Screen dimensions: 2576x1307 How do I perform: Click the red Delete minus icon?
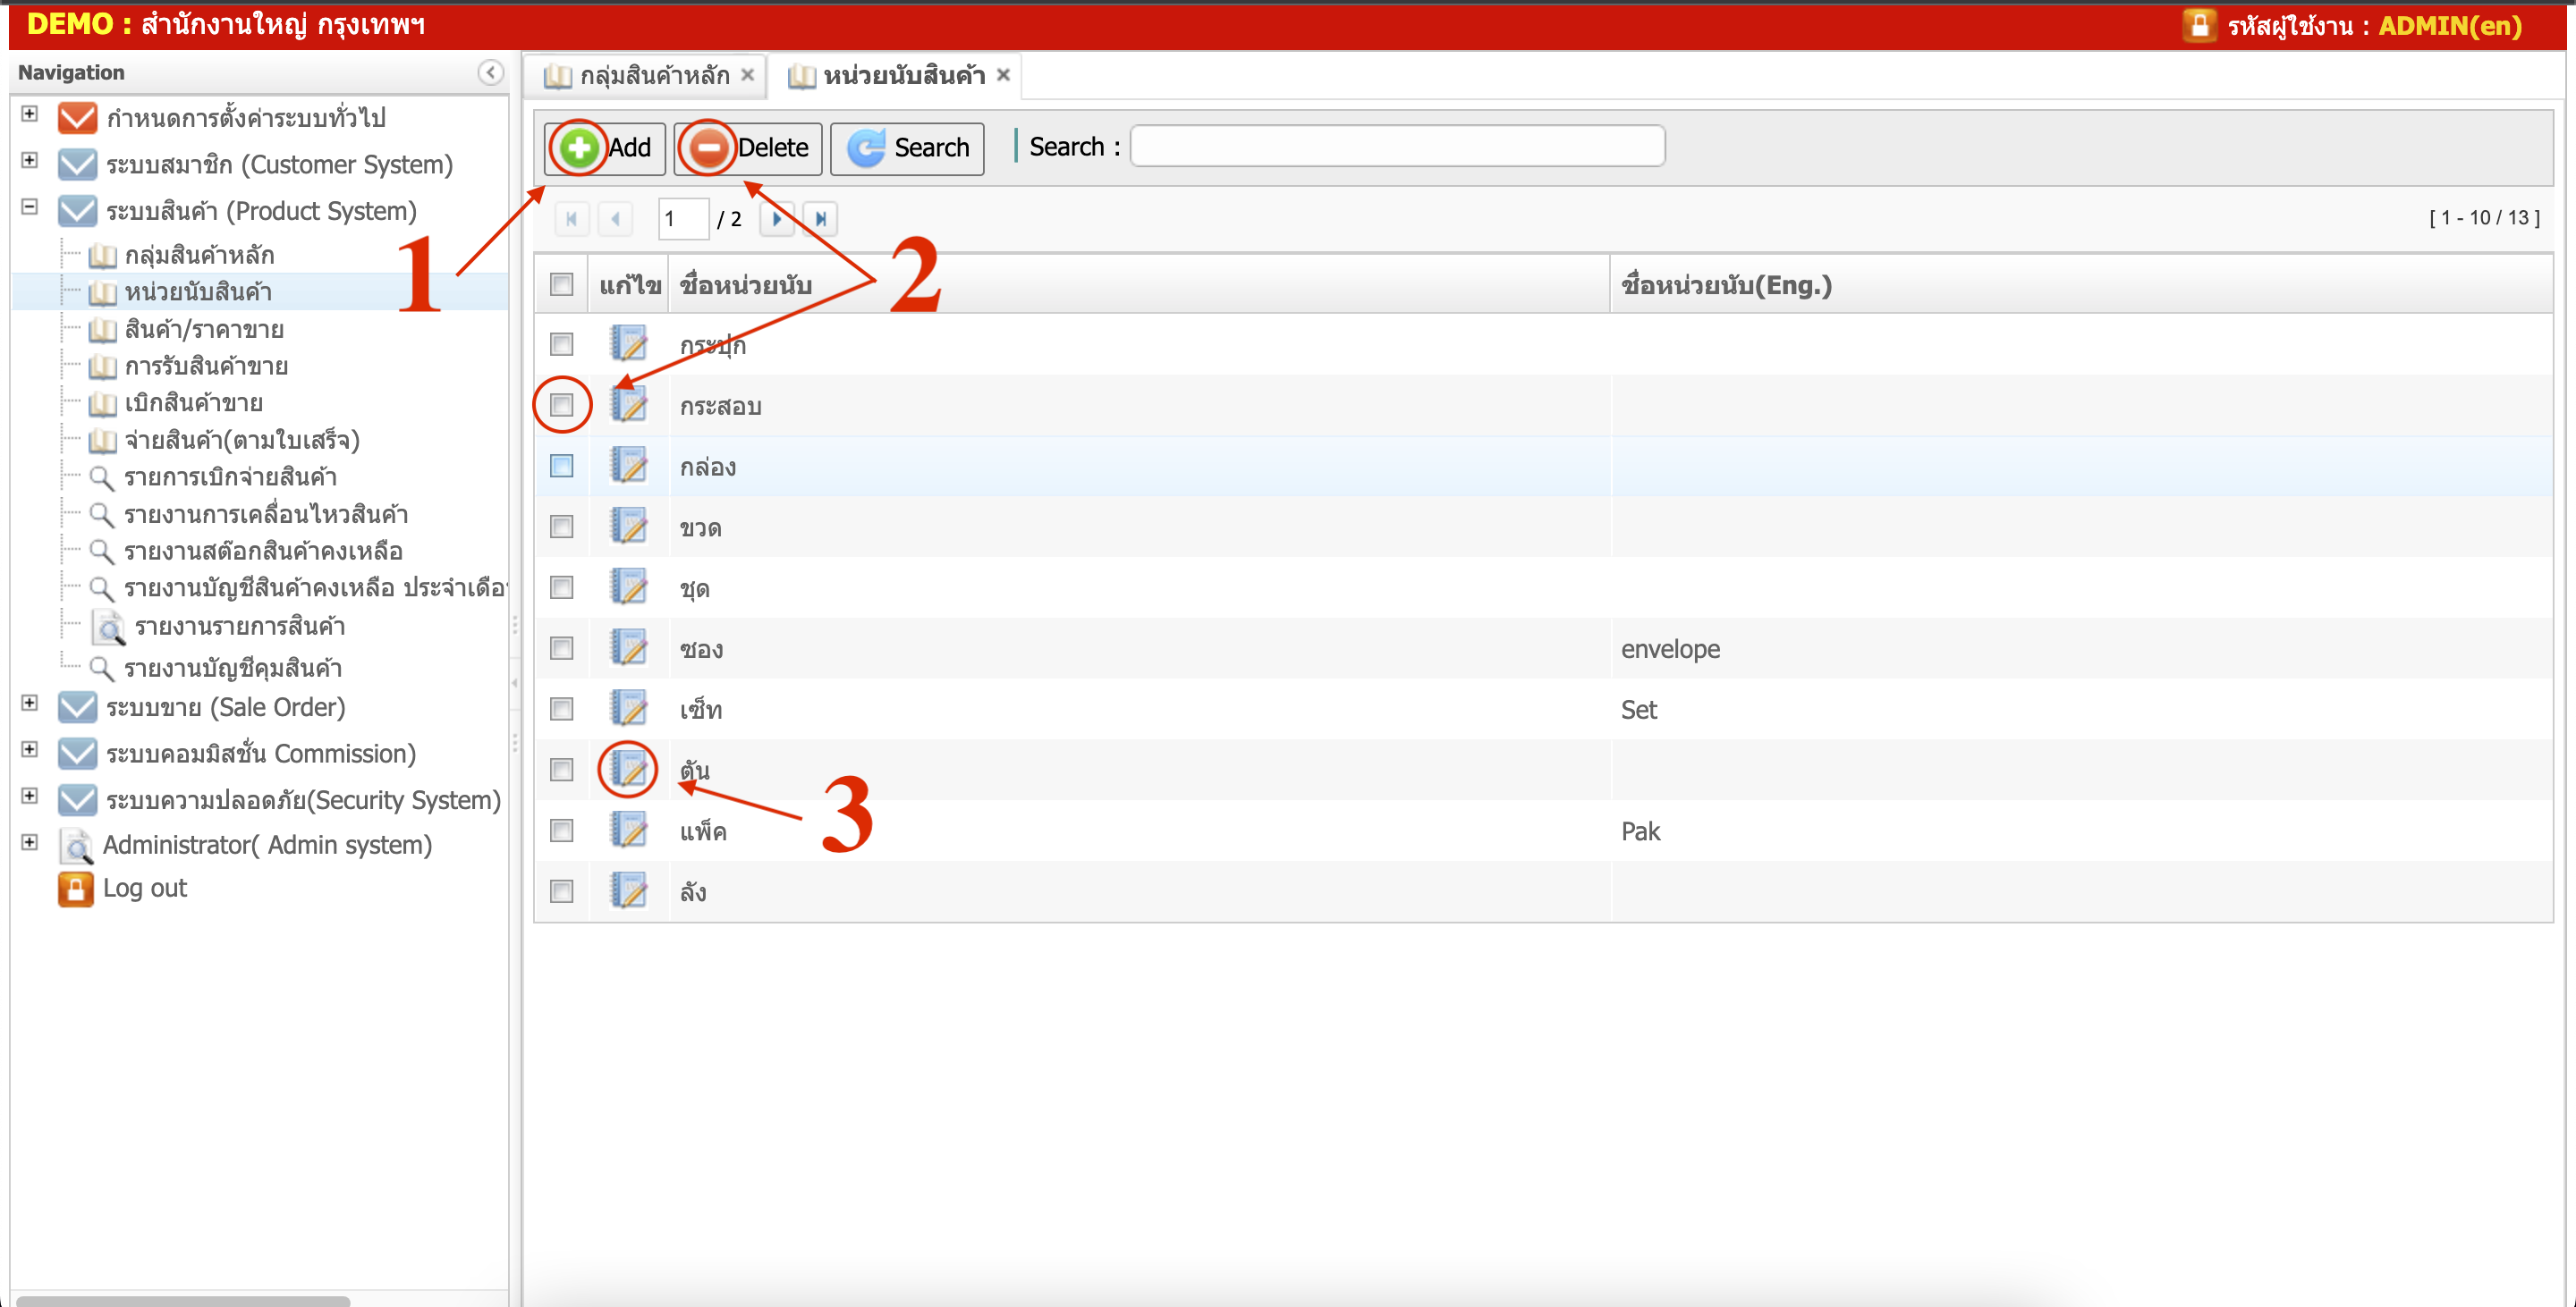point(709,148)
